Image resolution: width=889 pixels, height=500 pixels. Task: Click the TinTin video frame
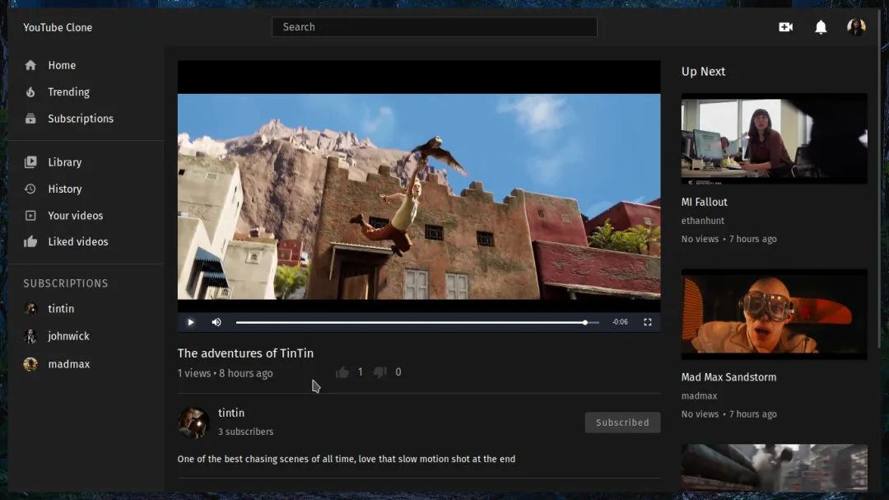tap(419, 196)
